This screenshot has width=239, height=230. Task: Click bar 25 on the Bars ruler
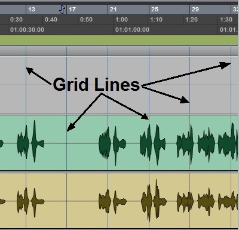(x=155, y=10)
